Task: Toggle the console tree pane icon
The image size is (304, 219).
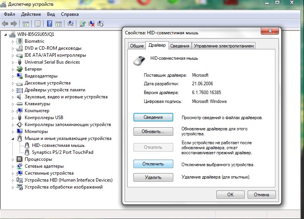Action: [25, 24]
